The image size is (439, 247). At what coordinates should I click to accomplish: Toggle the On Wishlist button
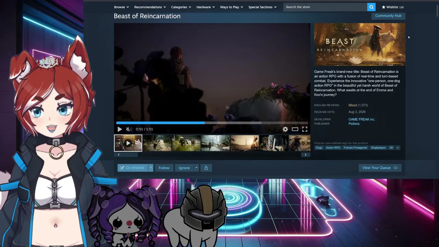[132, 168]
